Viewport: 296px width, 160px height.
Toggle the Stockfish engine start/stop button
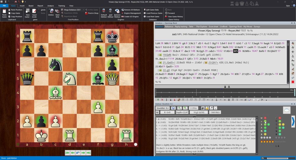click(x=173, y=108)
